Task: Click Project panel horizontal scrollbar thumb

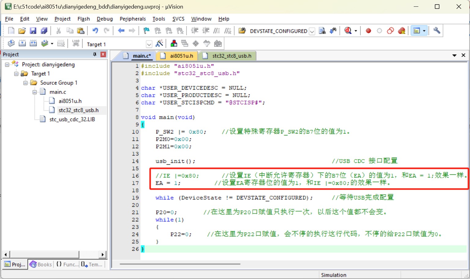Action: tap(44, 254)
